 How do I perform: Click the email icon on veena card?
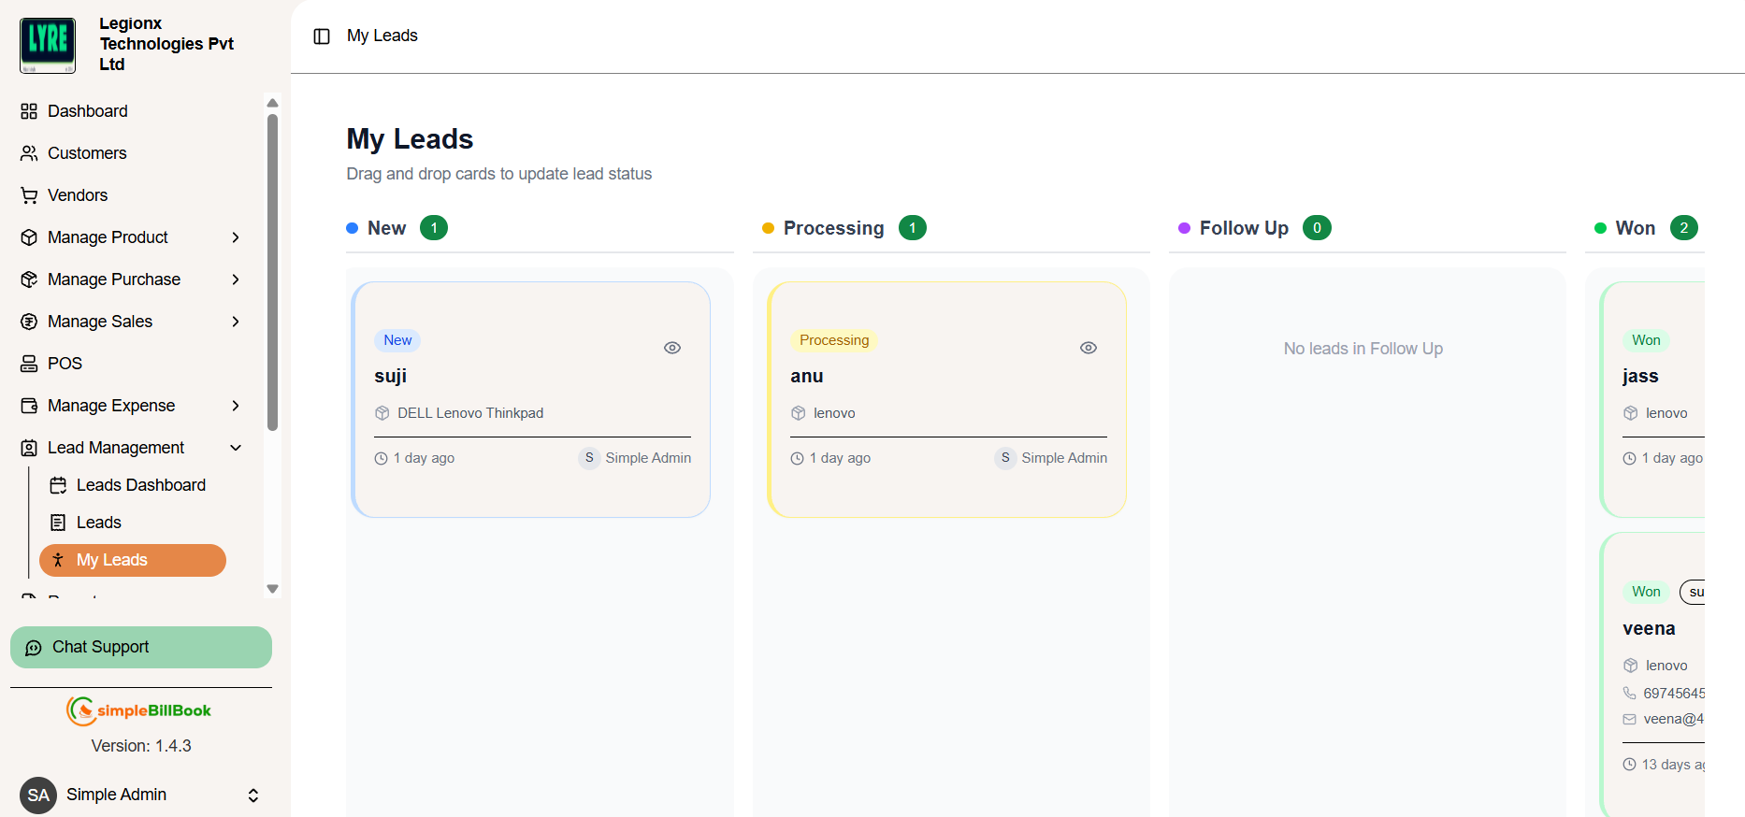[1630, 720]
